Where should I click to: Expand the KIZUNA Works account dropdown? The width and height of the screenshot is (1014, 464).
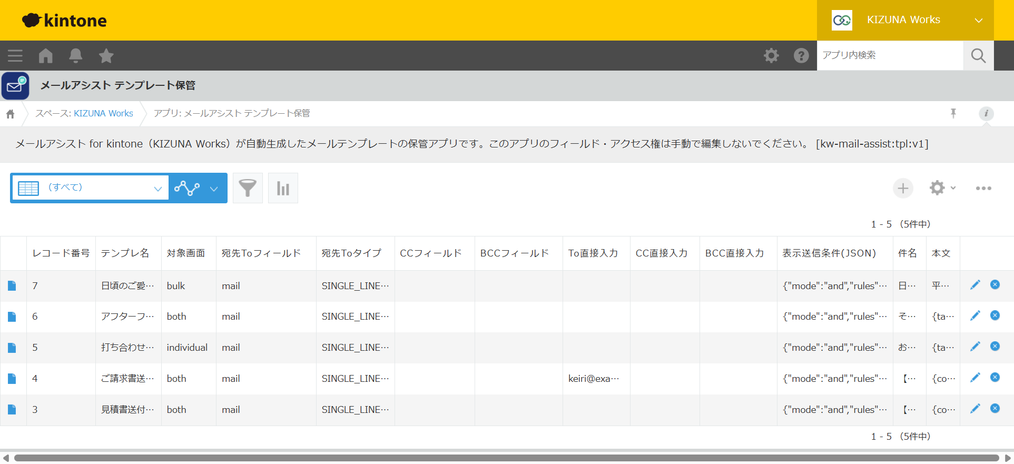click(905, 20)
